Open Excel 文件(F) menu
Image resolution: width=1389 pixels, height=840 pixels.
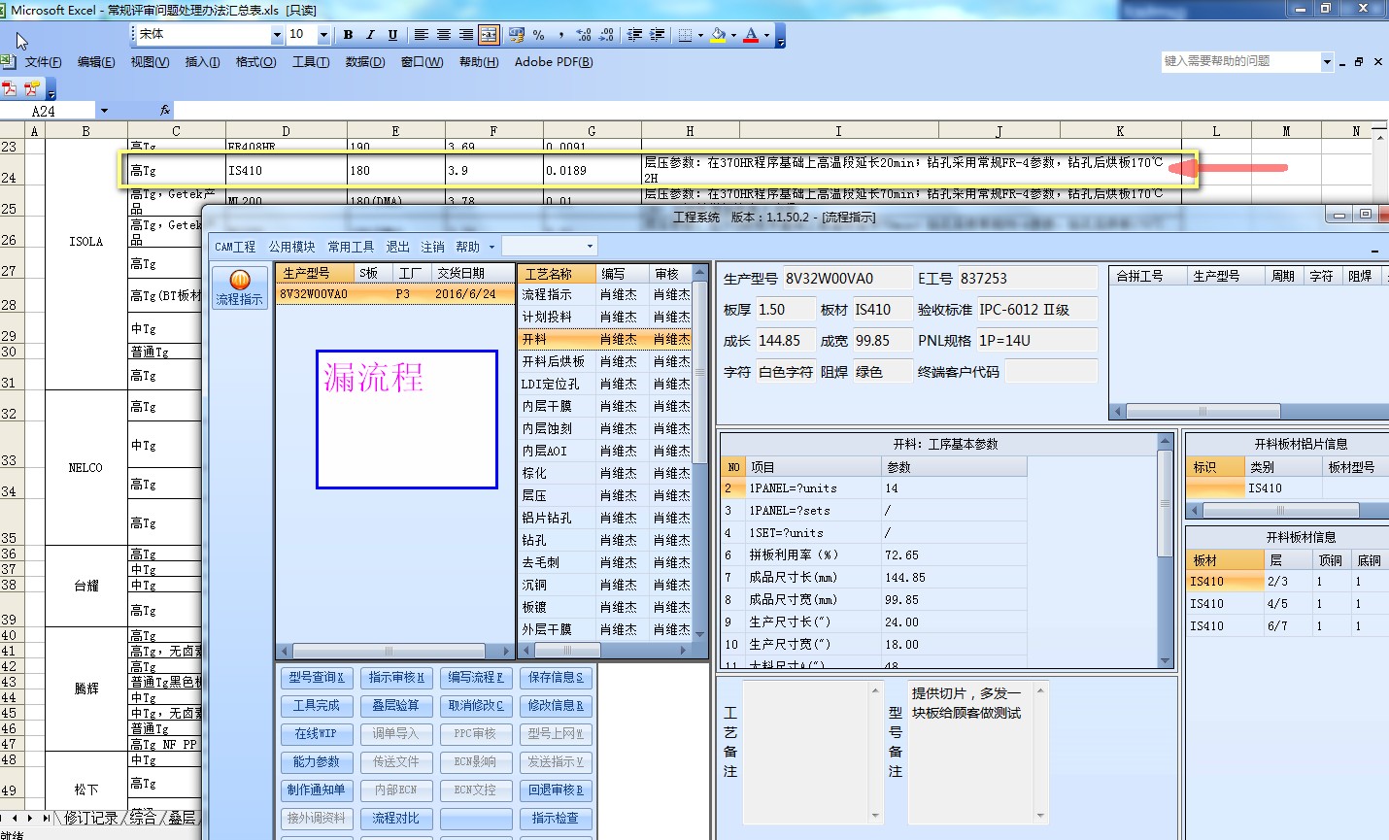tap(43, 62)
